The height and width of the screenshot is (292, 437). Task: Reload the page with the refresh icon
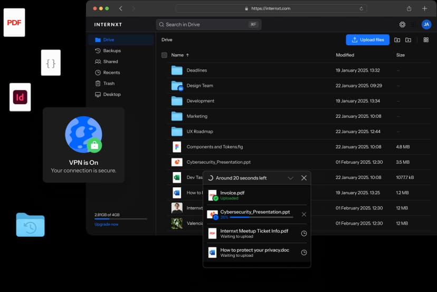[x=361, y=8]
